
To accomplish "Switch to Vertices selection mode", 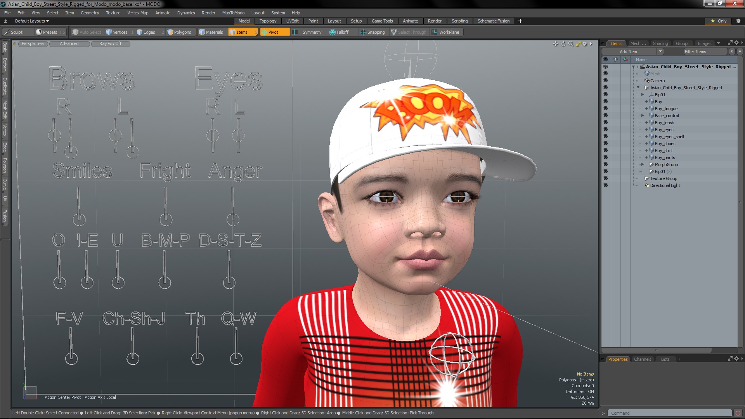I will [120, 32].
